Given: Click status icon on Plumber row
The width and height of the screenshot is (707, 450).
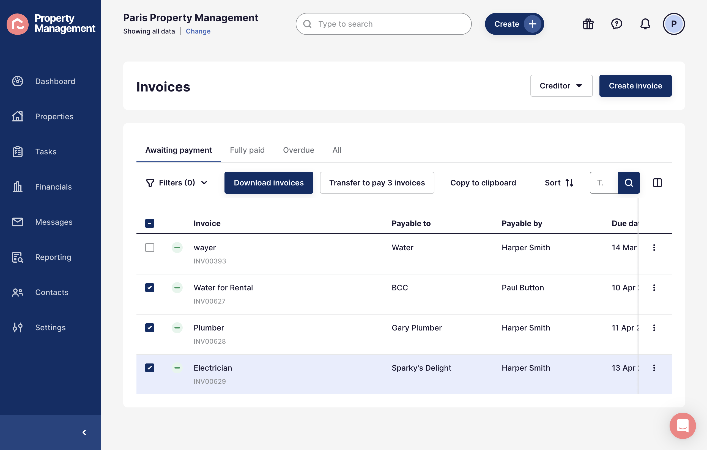Looking at the screenshot, I should 177,328.
